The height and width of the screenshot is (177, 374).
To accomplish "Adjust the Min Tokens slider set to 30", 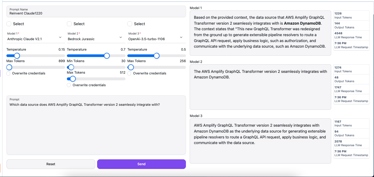I will coord(71,67).
